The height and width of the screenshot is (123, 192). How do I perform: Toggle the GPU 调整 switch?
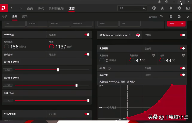(x=87, y=35)
